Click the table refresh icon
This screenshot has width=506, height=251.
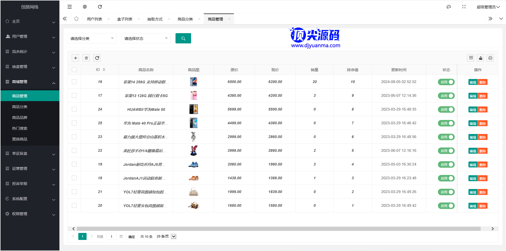click(x=97, y=58)
